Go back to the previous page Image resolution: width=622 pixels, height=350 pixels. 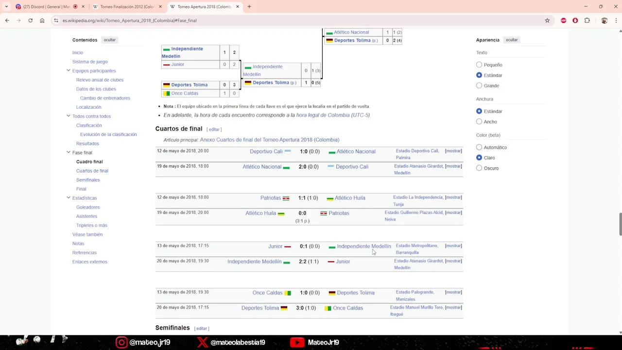pos(7,20)
